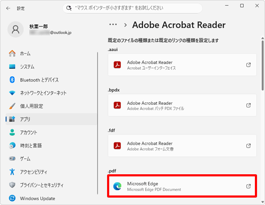Maximize the settings window
The height and width of the screenshot is (205, 265).
[x=242, y=6]
